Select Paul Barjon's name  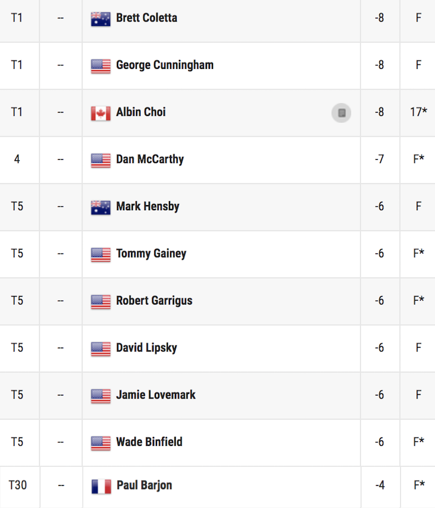pos(144,485)
